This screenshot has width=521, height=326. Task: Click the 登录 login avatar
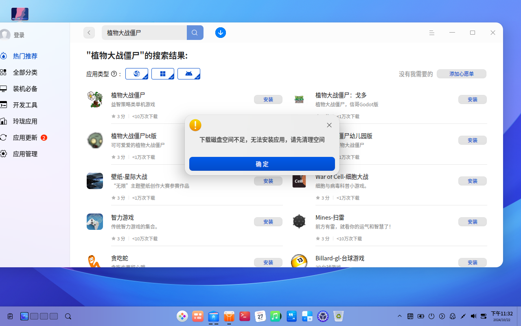coord(5,35)
